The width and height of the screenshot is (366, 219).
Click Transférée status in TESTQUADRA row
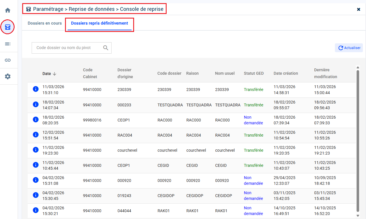coord(254,105)
